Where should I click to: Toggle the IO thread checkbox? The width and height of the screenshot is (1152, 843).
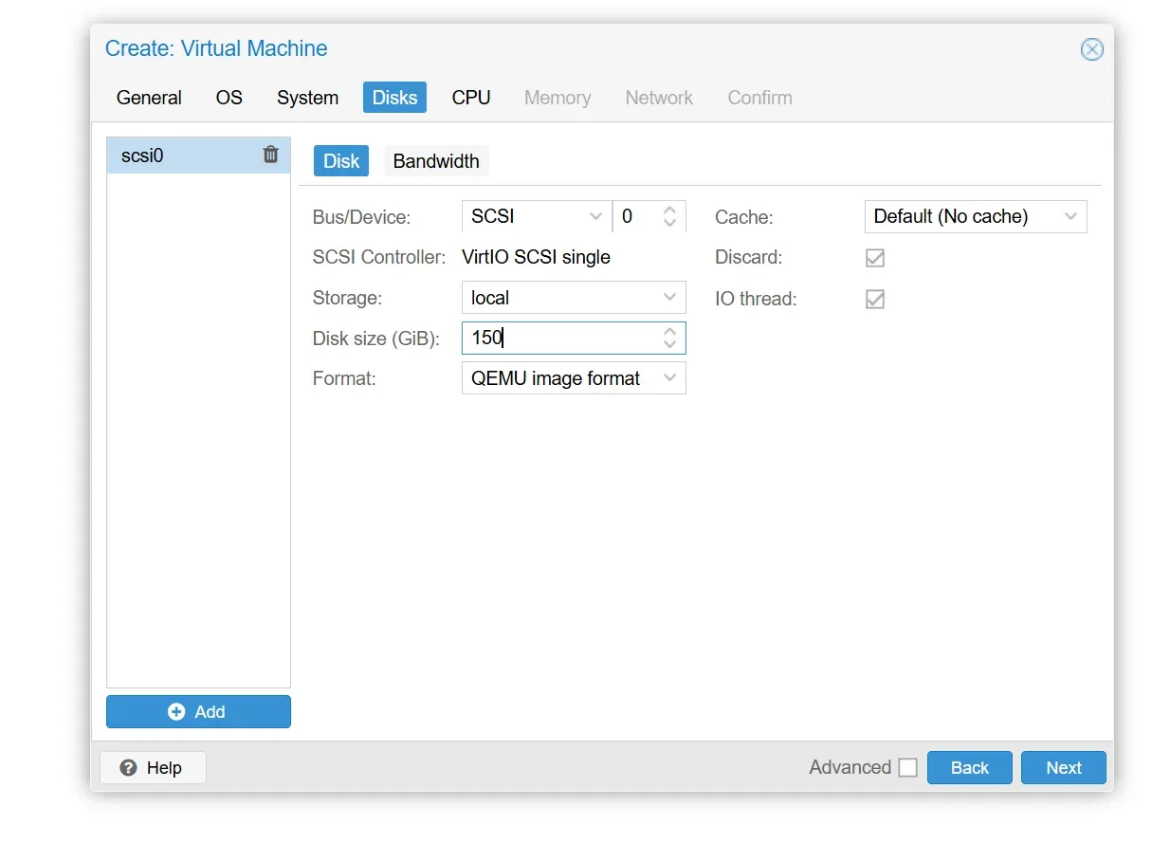pyautogui.click(x=875, y=300)
